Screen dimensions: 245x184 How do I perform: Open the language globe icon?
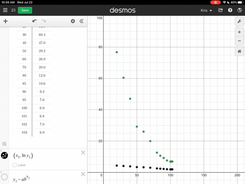click(x=239, y=10)
